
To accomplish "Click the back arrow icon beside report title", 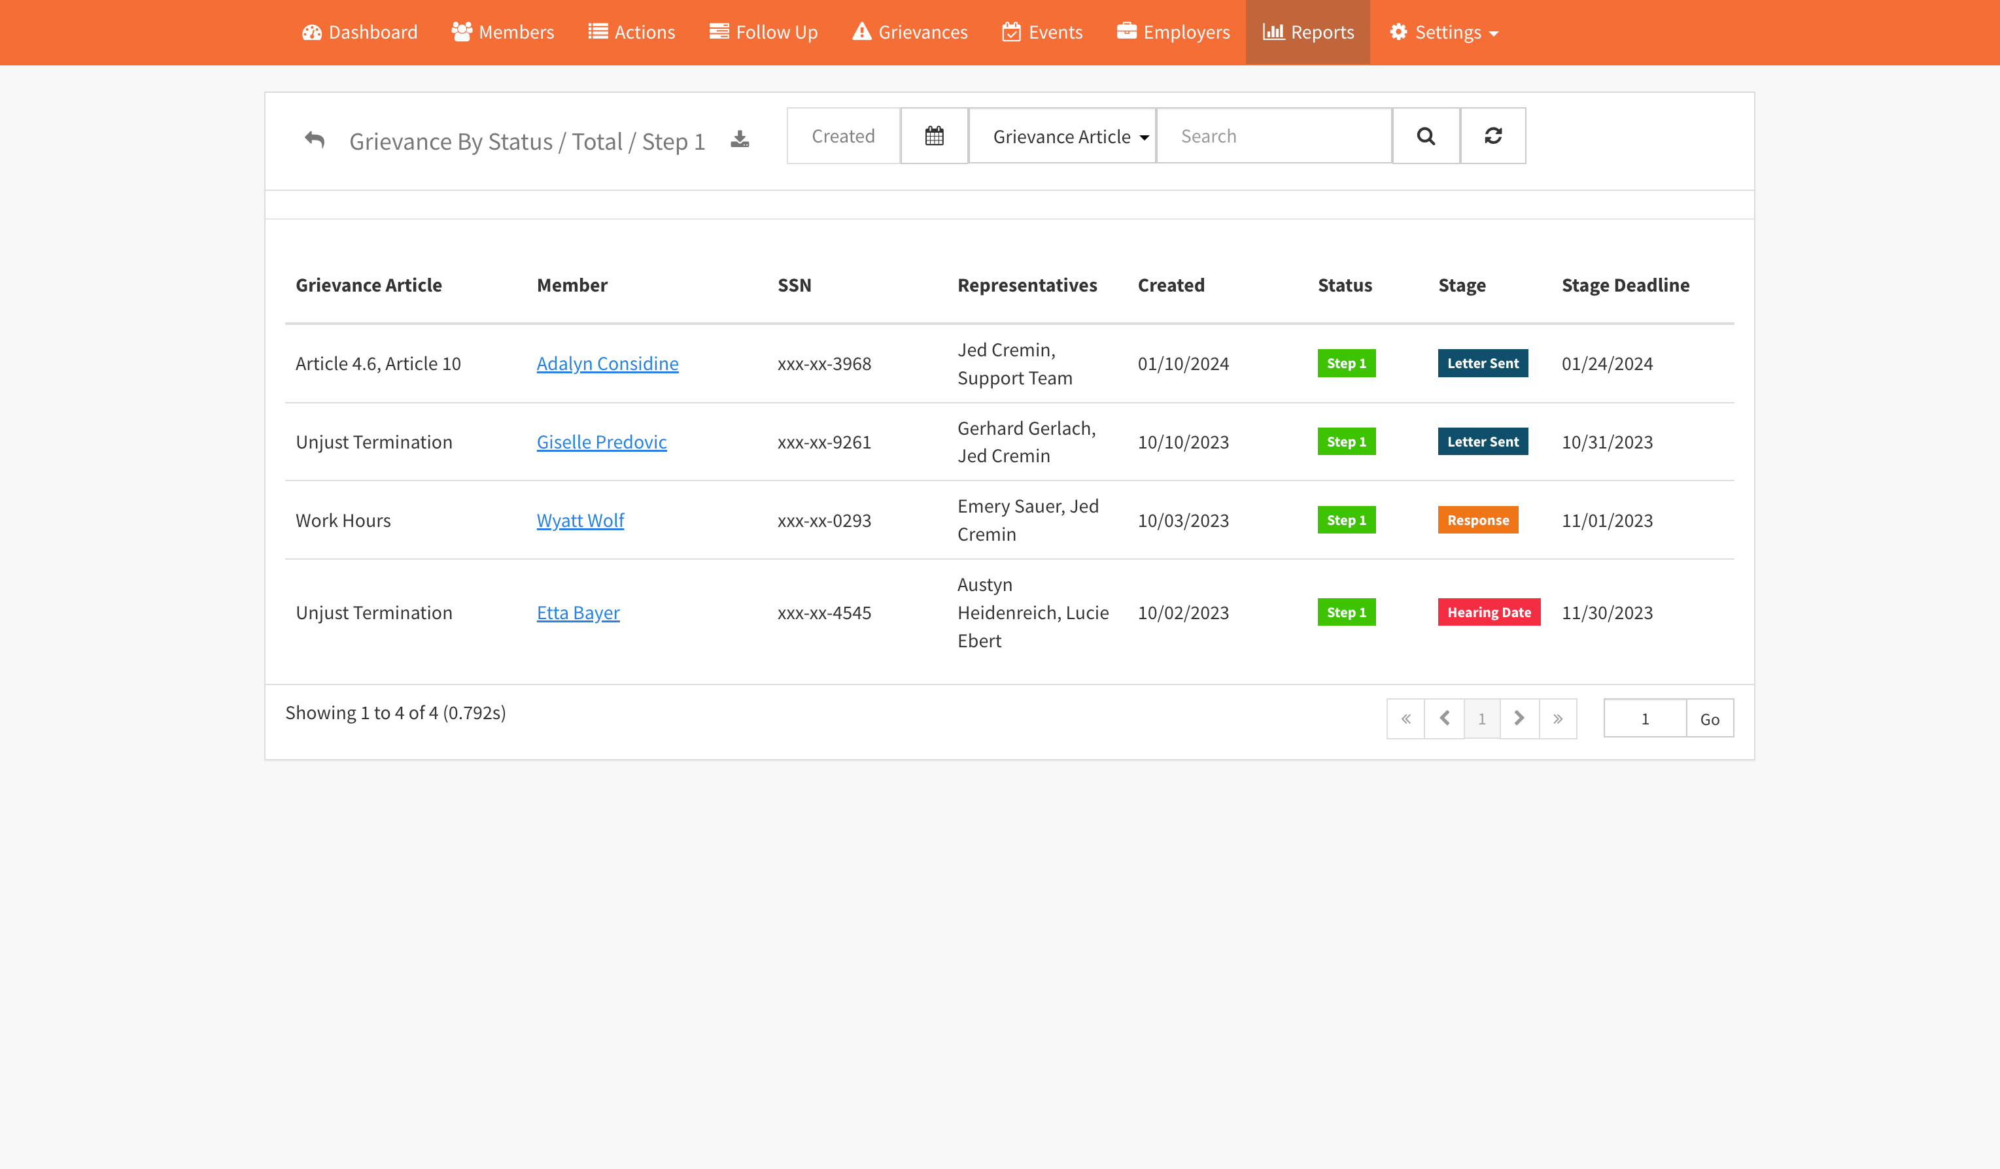I will (315, 141).
